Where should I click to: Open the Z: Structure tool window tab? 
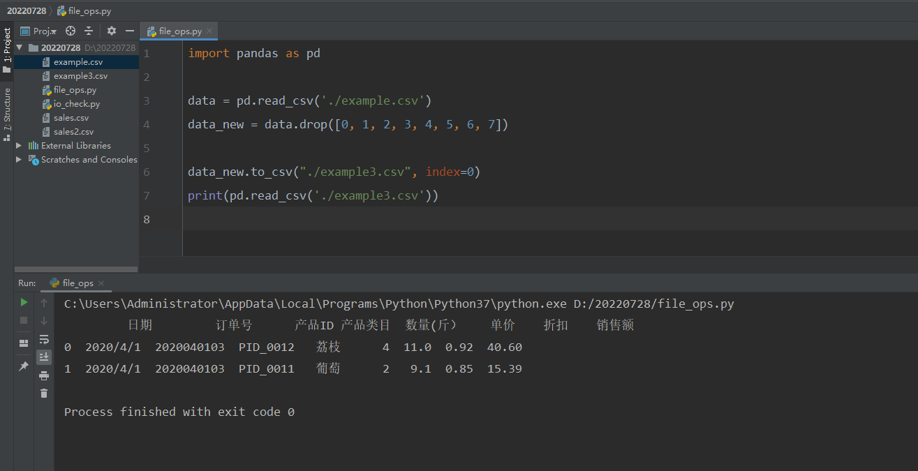point(7,114)
